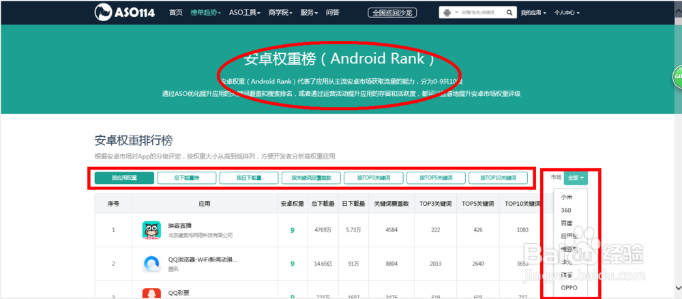Click the 关键词覆盖数 column header
The width and height of the screenshot is (682, 299).
391,204
